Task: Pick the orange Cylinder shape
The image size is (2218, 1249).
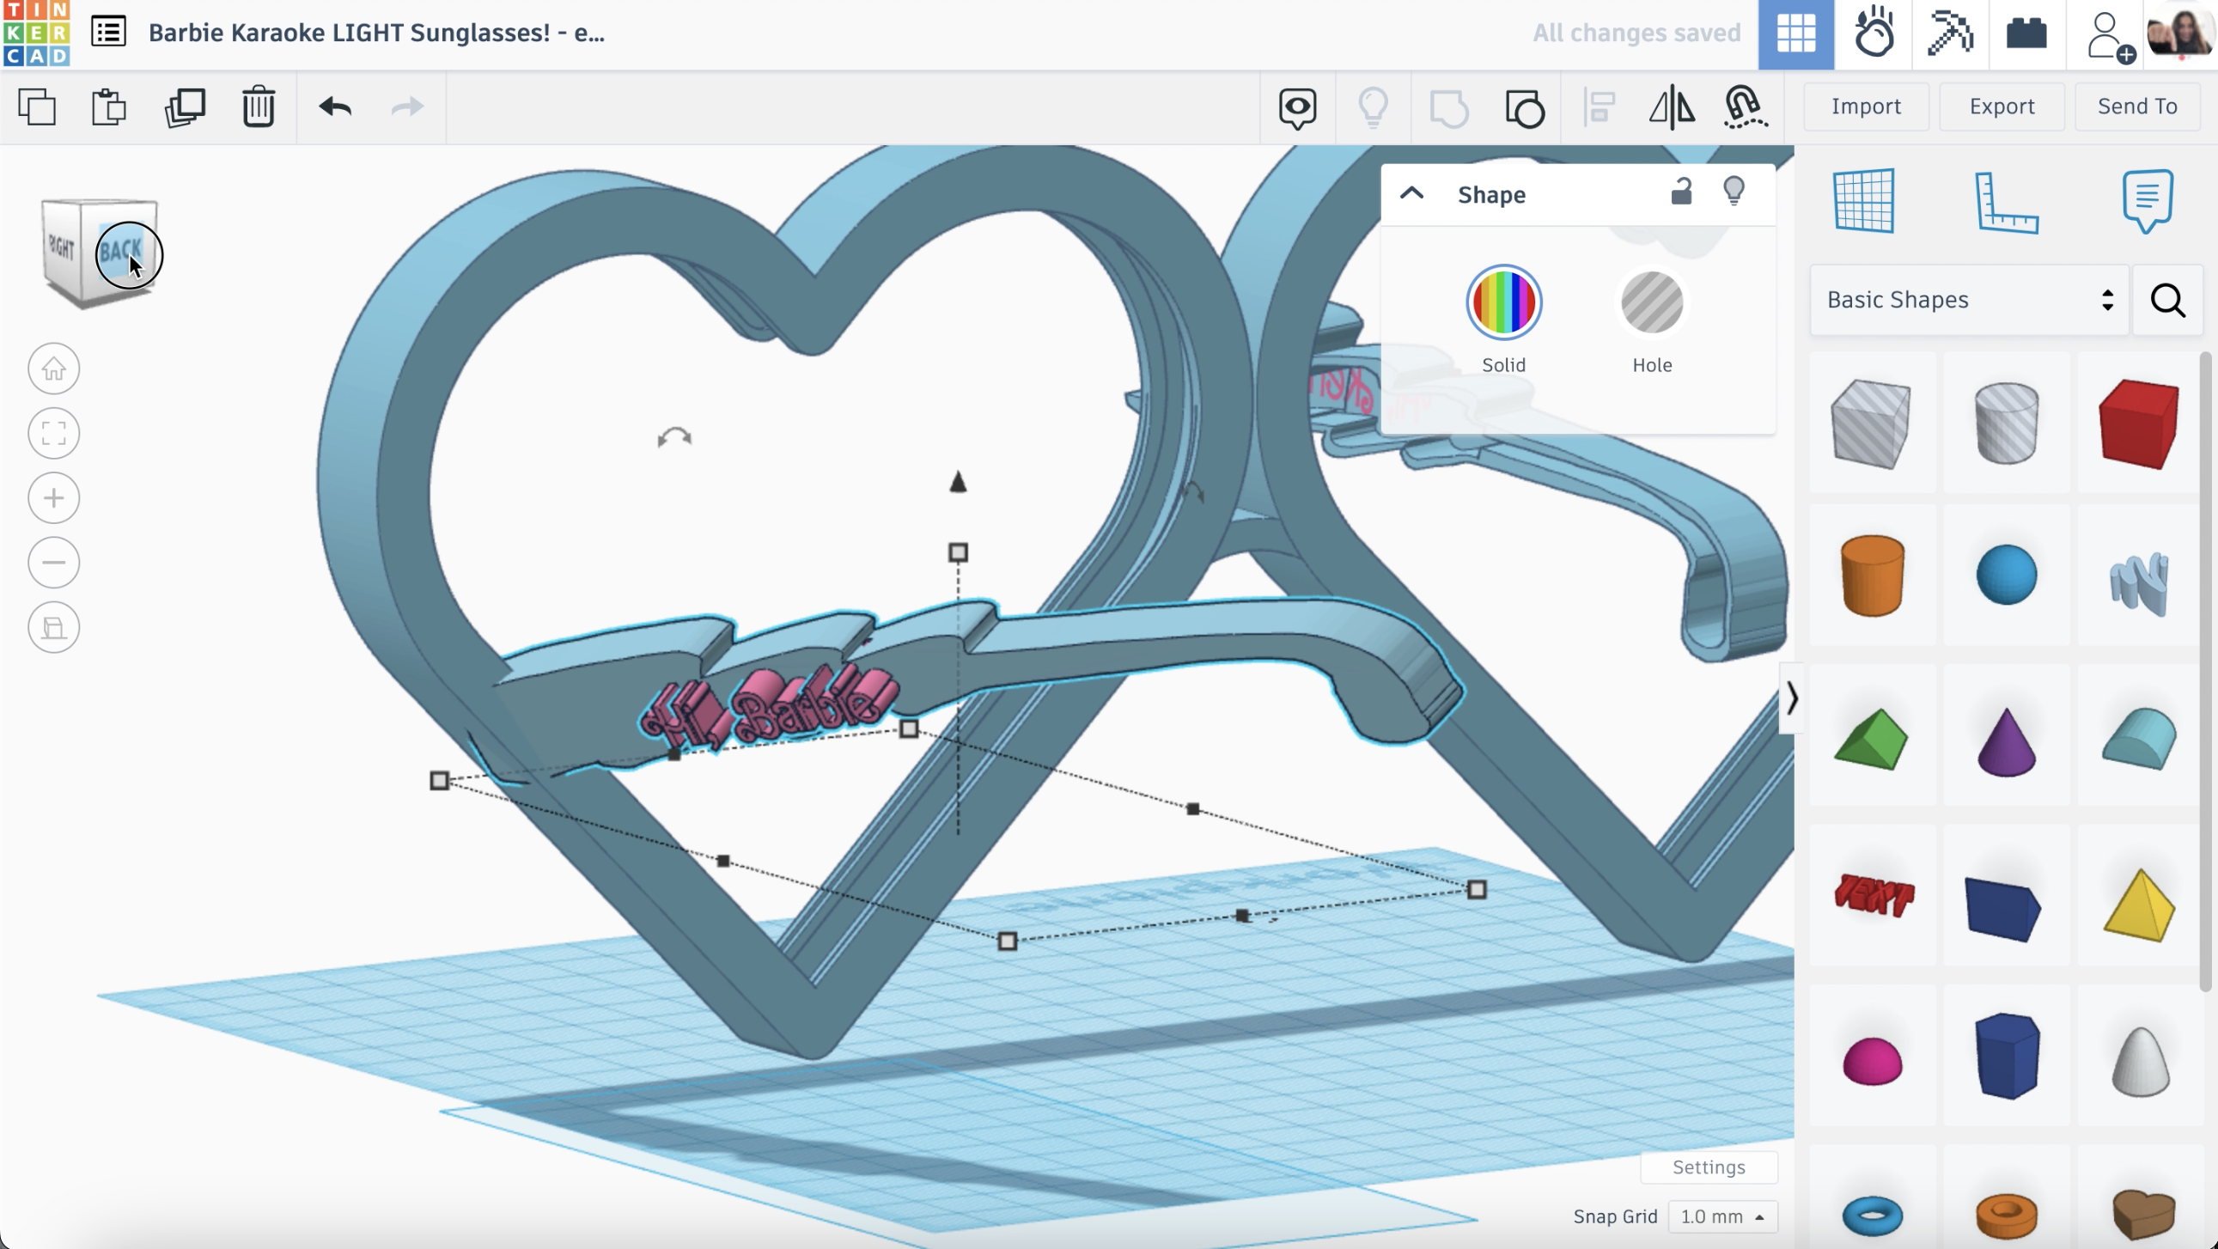Action: point(1872,575)
